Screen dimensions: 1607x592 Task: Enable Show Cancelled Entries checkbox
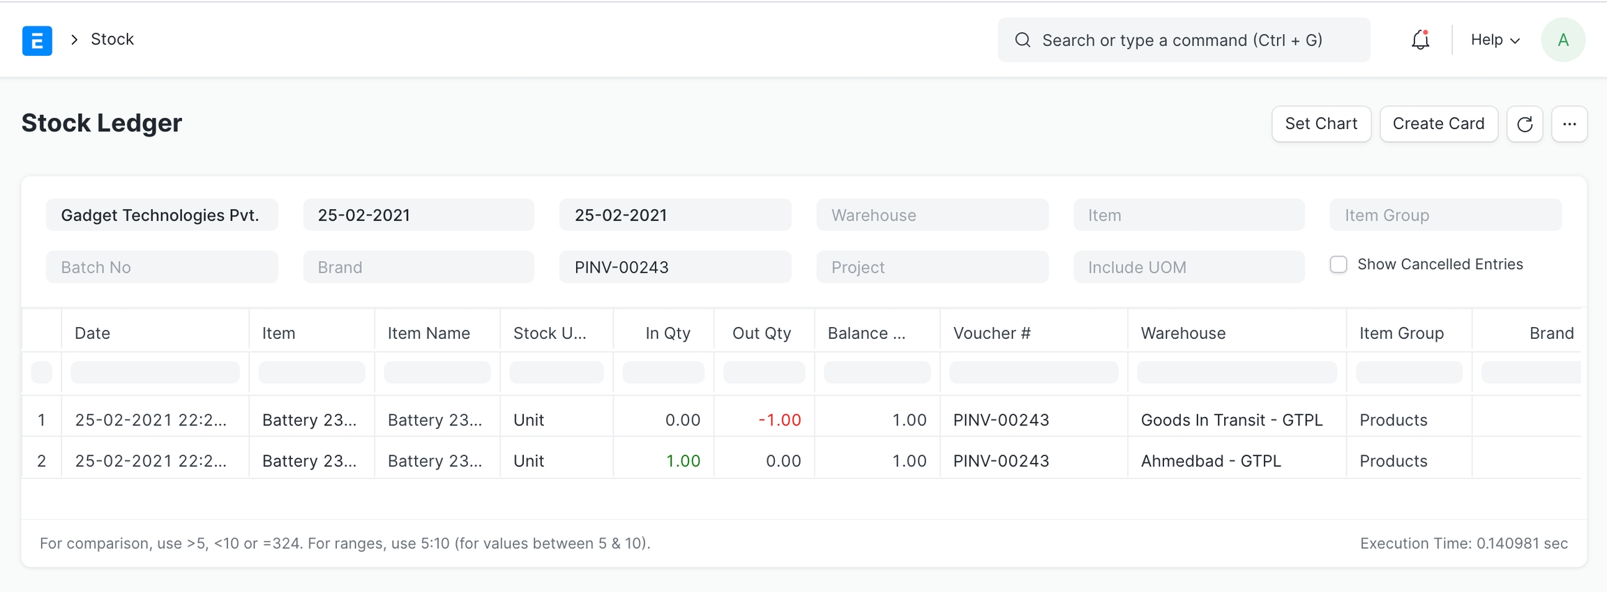point(1338,265)
